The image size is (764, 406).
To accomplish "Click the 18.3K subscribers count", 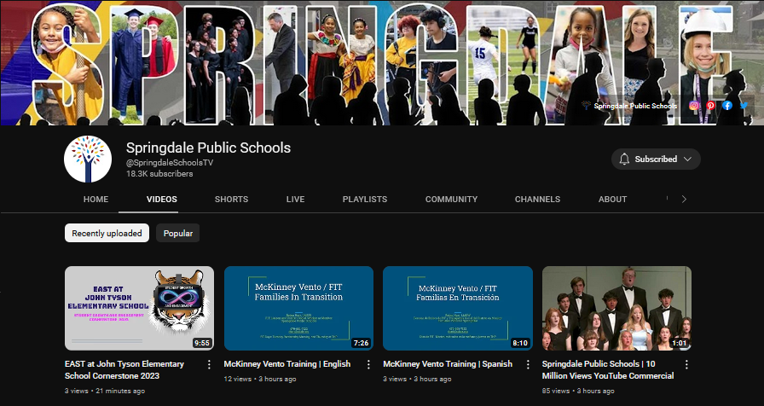I will pyautogui.click(x=159, y=174).
